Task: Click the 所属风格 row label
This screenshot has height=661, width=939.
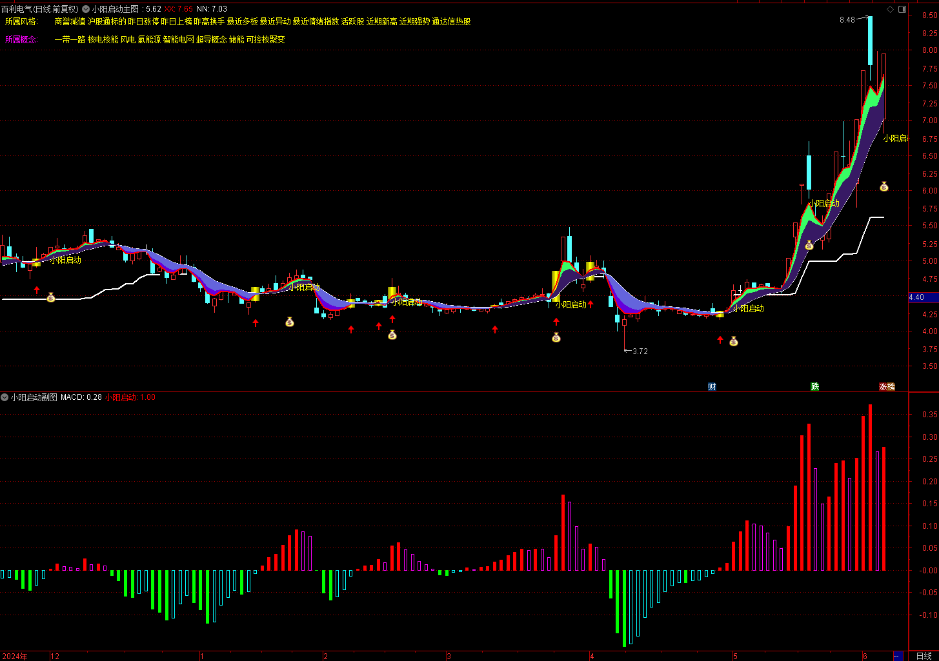Action: pyautogui.click(x=21, y=21)
